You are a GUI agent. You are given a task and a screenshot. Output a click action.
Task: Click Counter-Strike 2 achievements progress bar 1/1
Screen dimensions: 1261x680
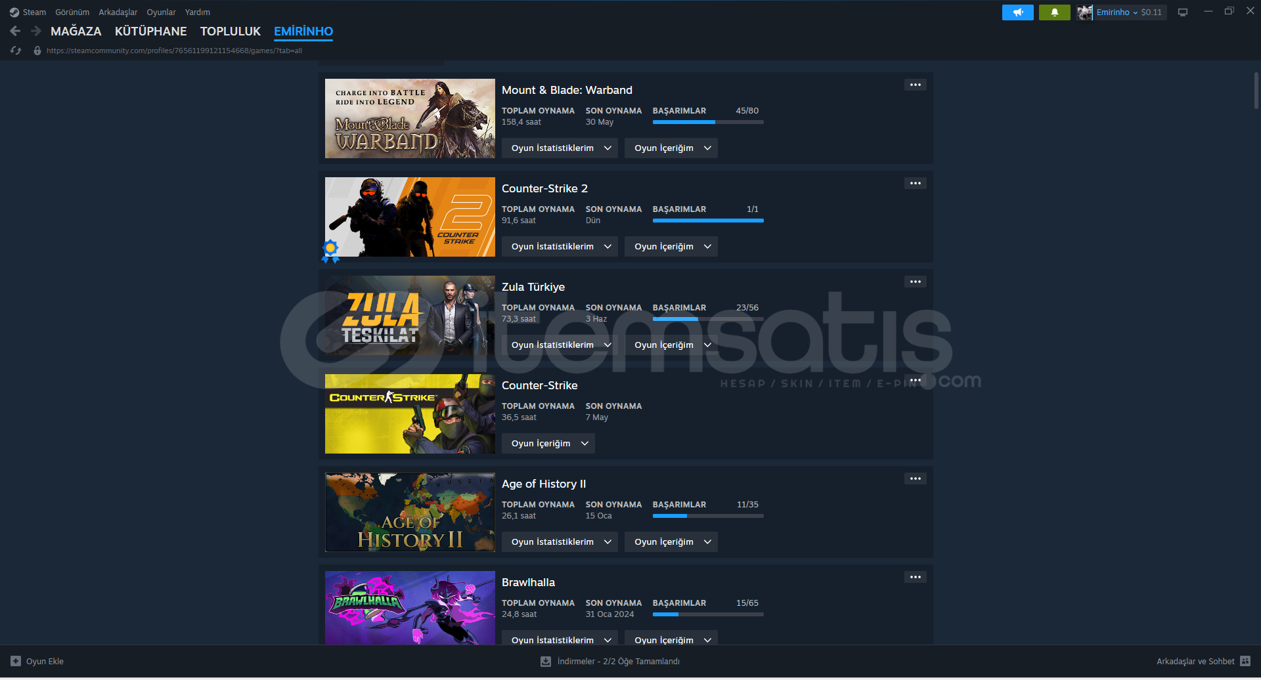click(708, 221)
